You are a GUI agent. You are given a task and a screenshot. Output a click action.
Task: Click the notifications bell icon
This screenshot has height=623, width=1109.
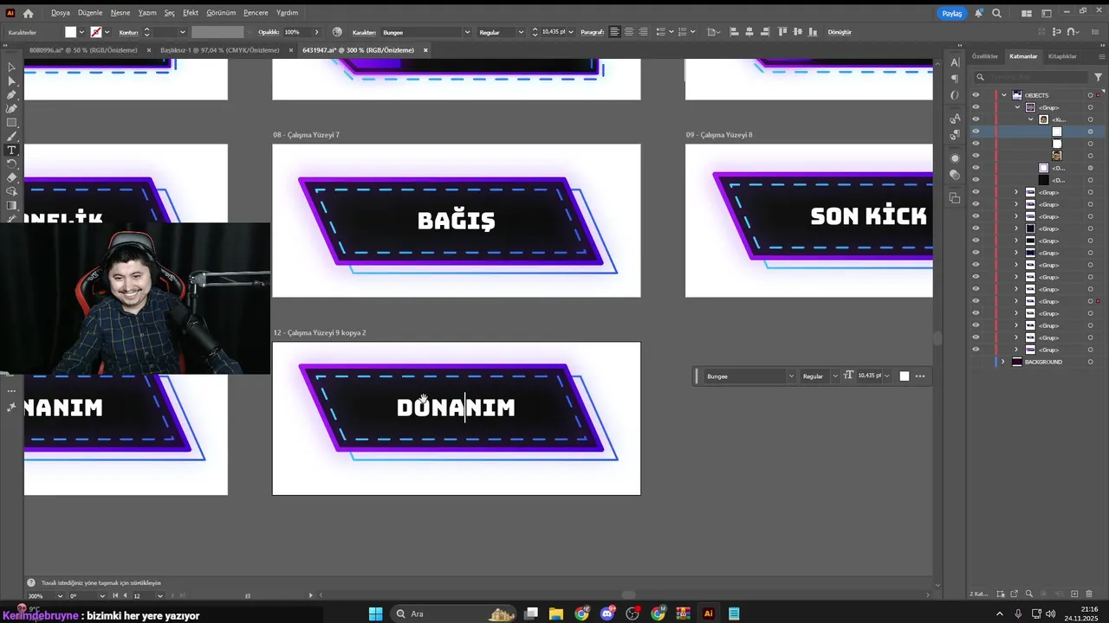point(978,13)
